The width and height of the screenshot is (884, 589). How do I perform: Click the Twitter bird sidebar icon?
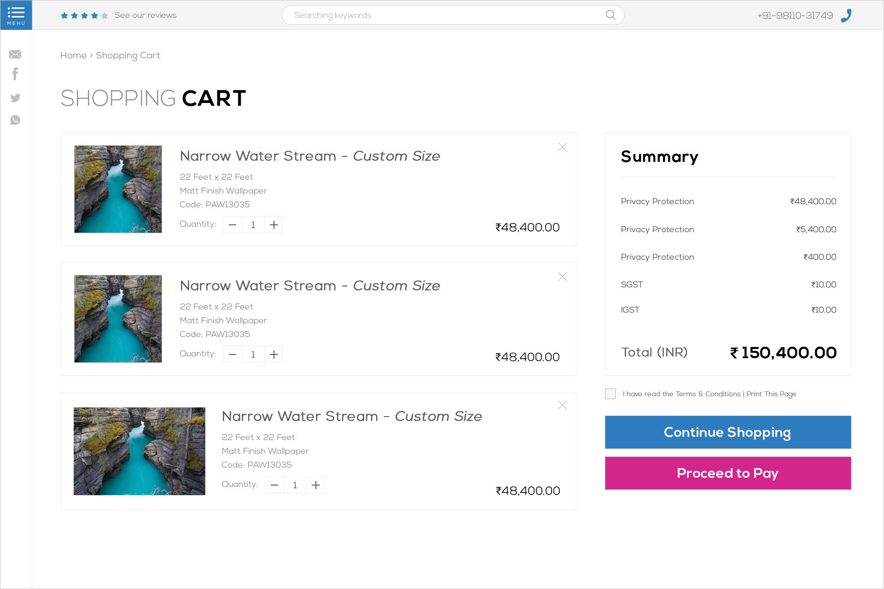pos(15,98)
